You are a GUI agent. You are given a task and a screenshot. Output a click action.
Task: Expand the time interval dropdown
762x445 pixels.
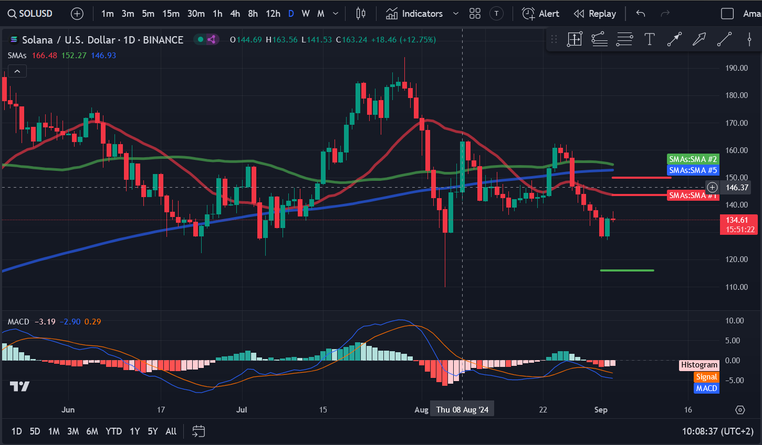[336, 14]
